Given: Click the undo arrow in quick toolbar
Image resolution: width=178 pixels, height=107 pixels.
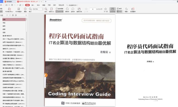Looking at the screenshot, I should [x=15, y=5].
